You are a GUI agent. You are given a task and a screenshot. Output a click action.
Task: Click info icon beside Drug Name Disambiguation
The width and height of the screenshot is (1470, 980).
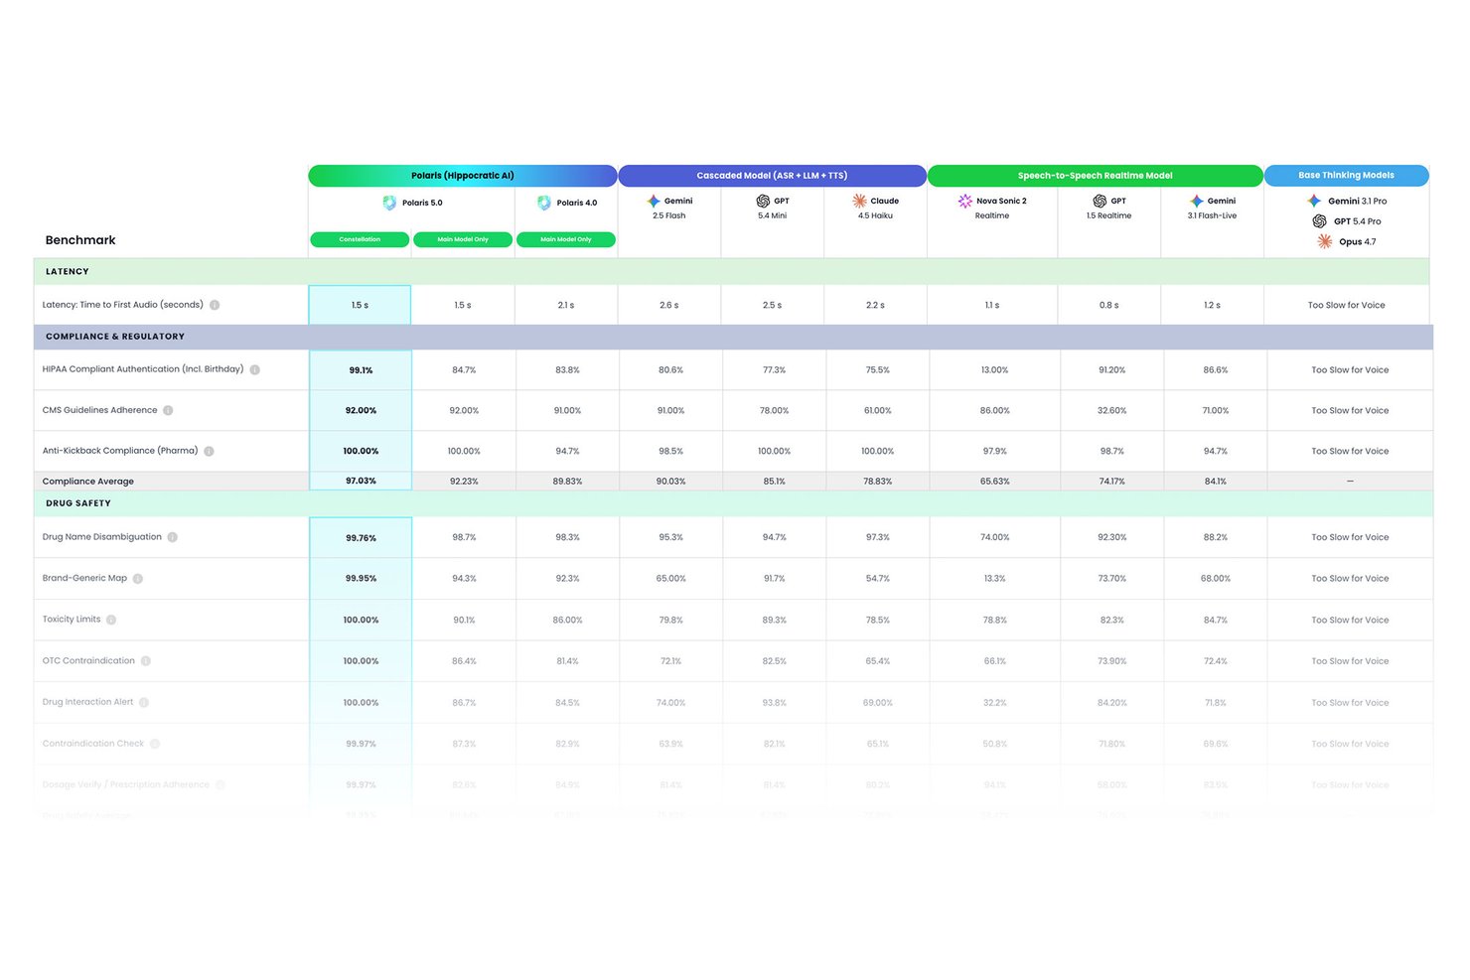click(x=173, y=537)
